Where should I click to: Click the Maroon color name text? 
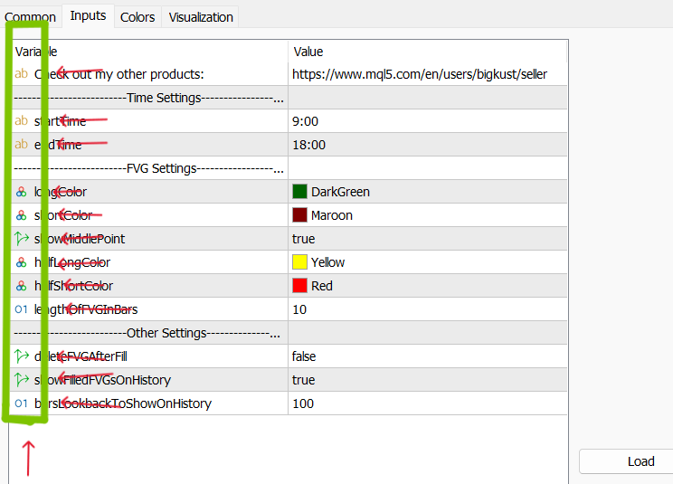332,215
